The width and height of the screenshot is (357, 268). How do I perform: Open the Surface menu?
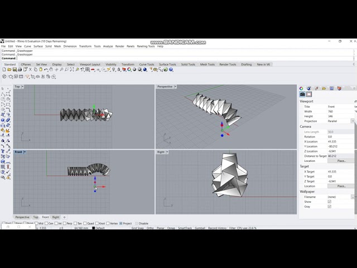click(x=38, y=46)
